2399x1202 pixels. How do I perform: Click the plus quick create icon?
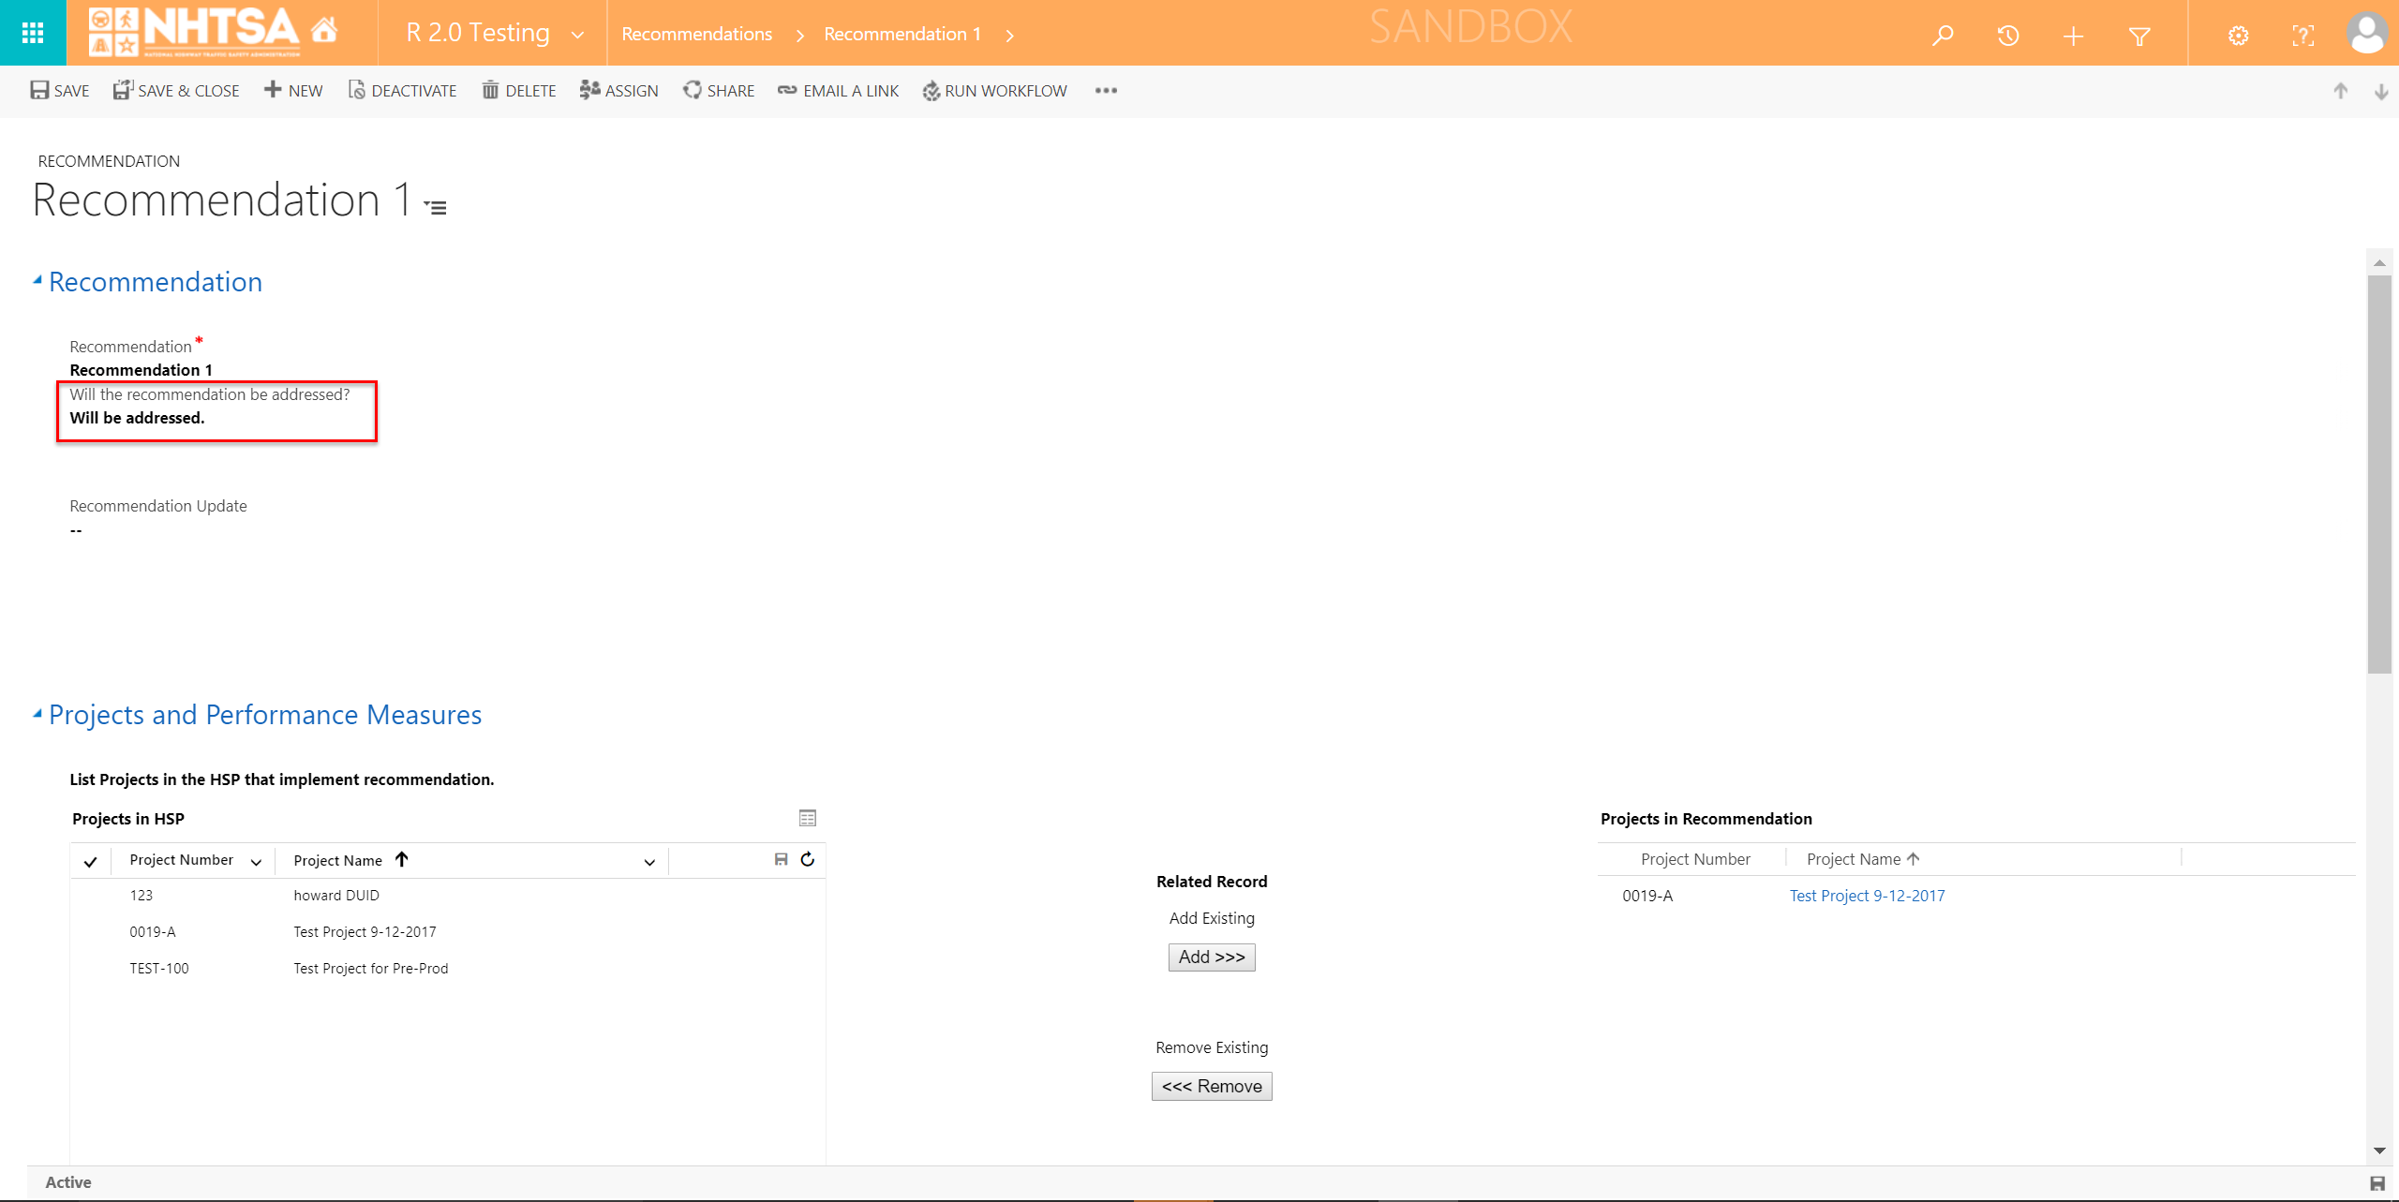[2073, 36]
